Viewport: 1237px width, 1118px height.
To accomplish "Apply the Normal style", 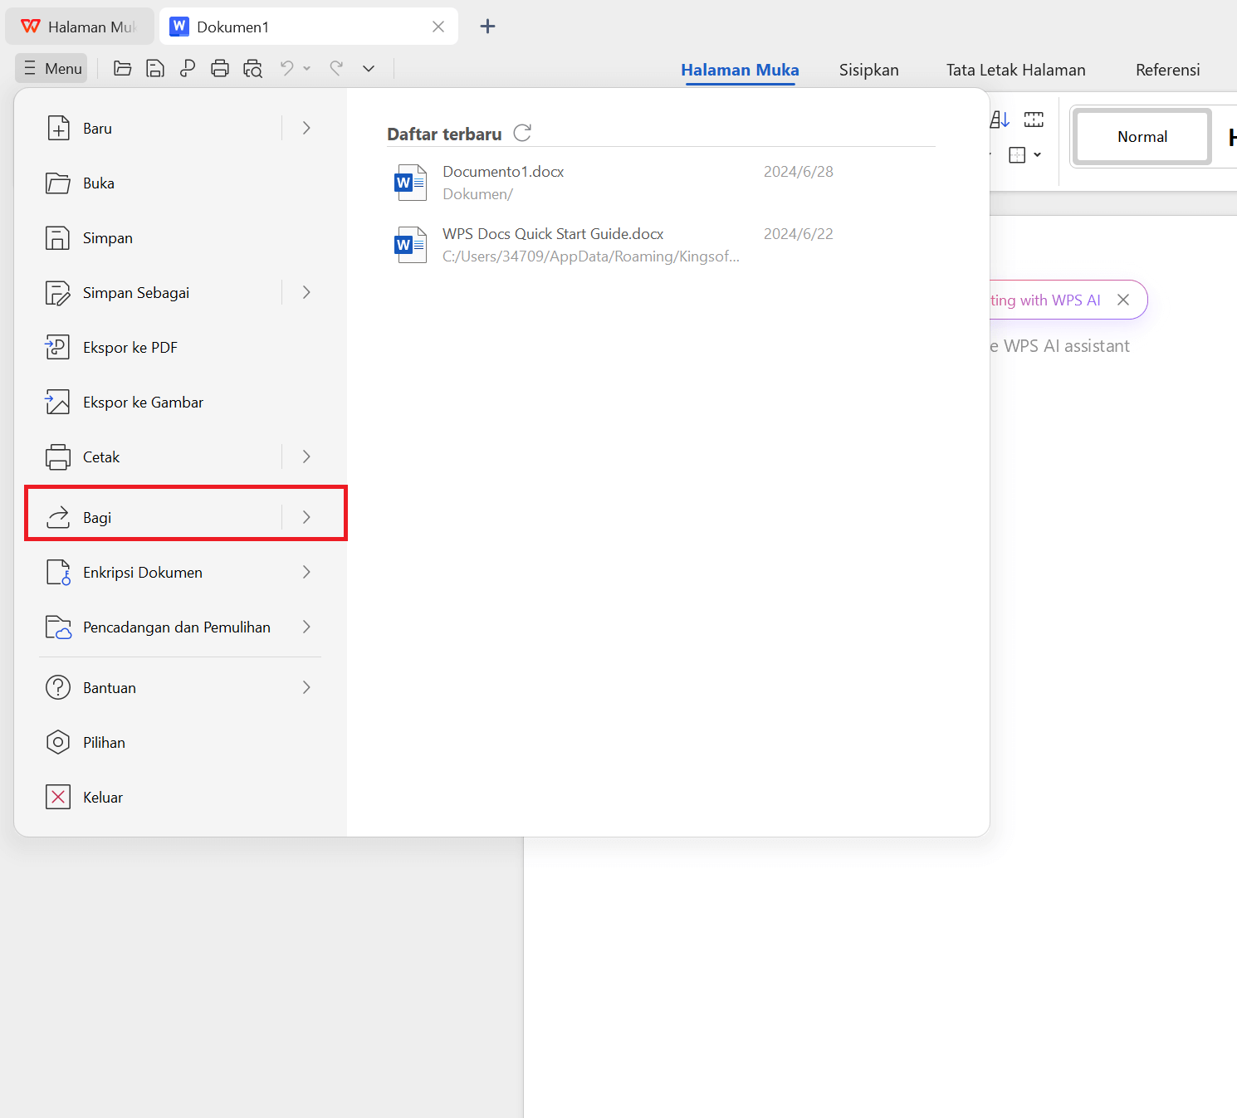I will [1142, 137].
